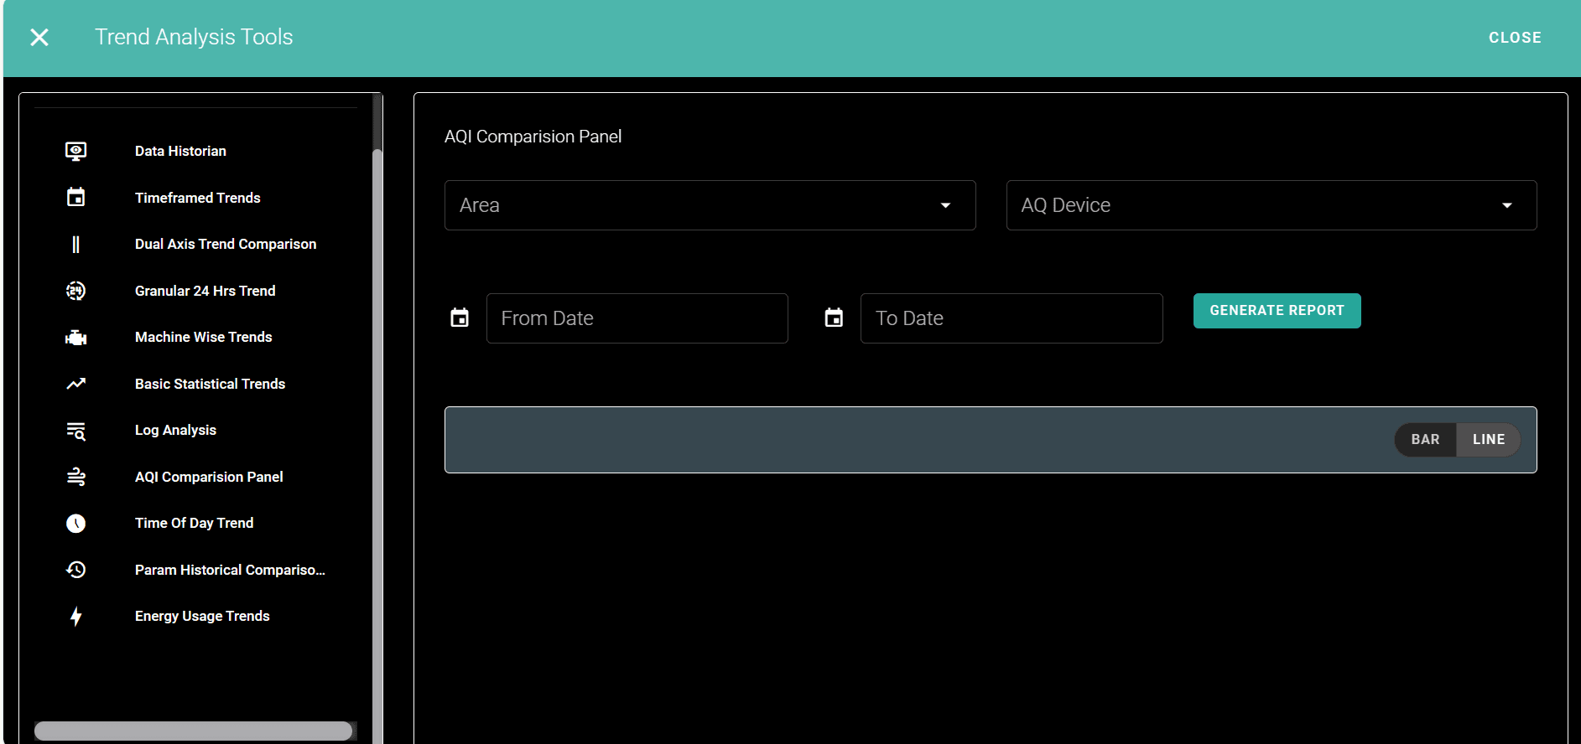Open calendar picker next to To Date
The image size is (1581, 744).
[834, 318]
